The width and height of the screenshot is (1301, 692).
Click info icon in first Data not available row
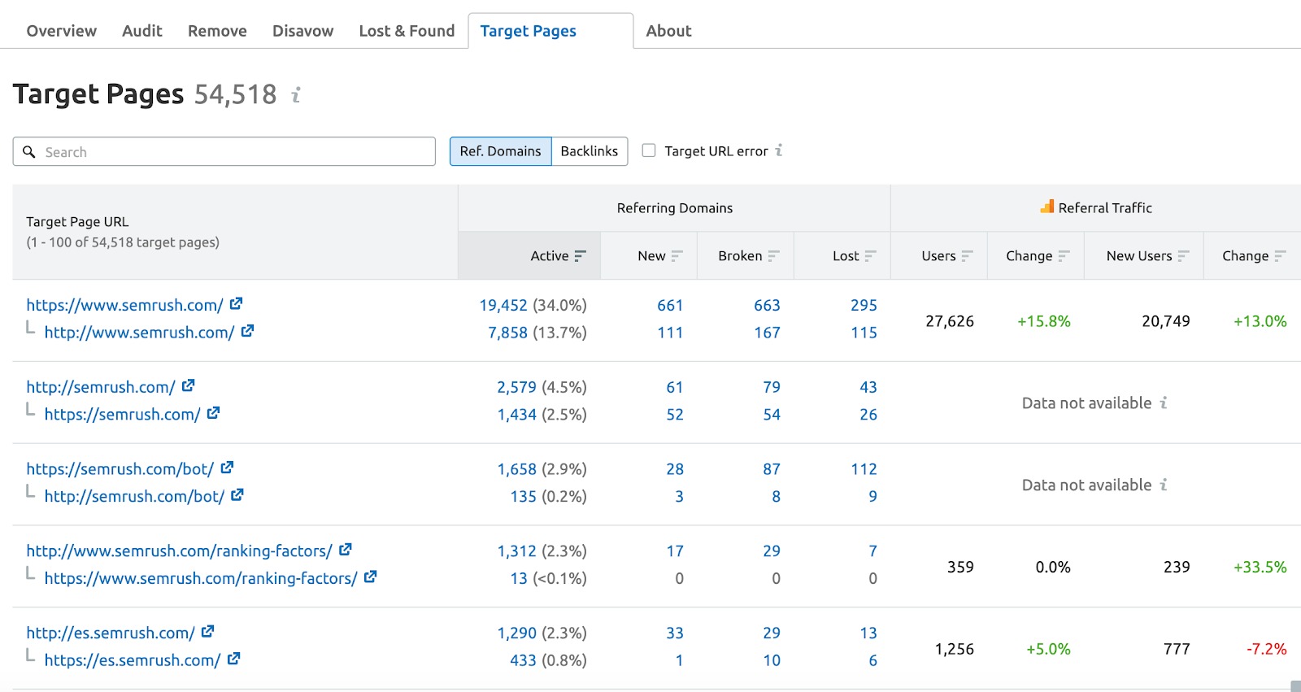click(x=1164, y=403)
